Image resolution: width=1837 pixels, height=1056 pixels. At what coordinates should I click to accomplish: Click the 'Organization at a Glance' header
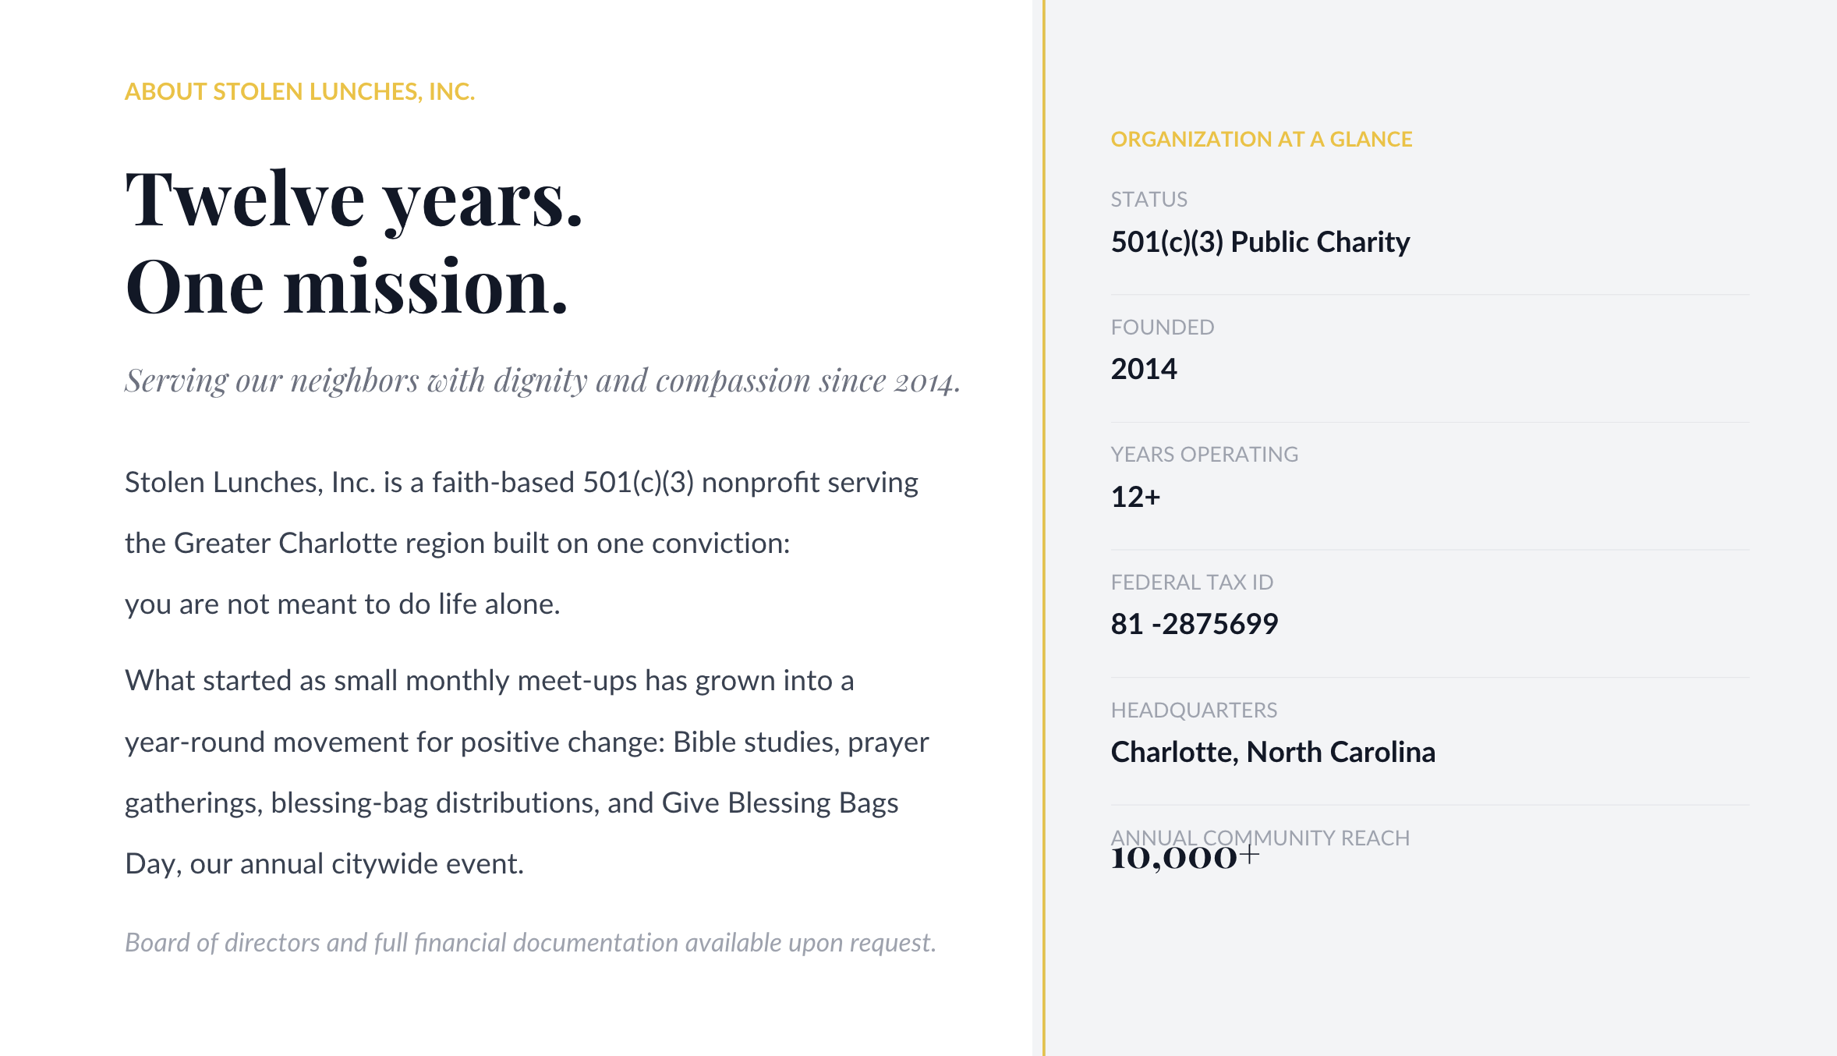pyautogui.click(x=1261, y=139)
